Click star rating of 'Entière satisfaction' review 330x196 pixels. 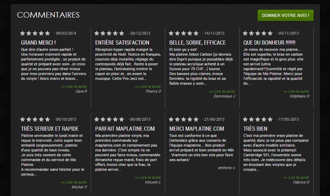109,34
